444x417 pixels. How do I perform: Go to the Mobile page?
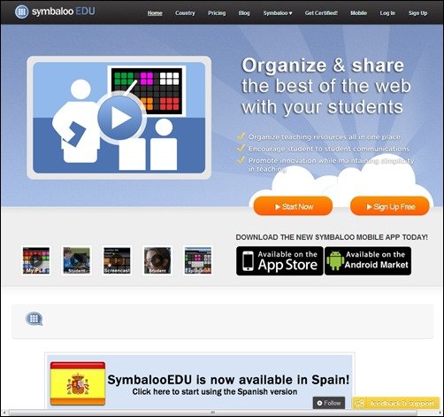coord(358,13)
